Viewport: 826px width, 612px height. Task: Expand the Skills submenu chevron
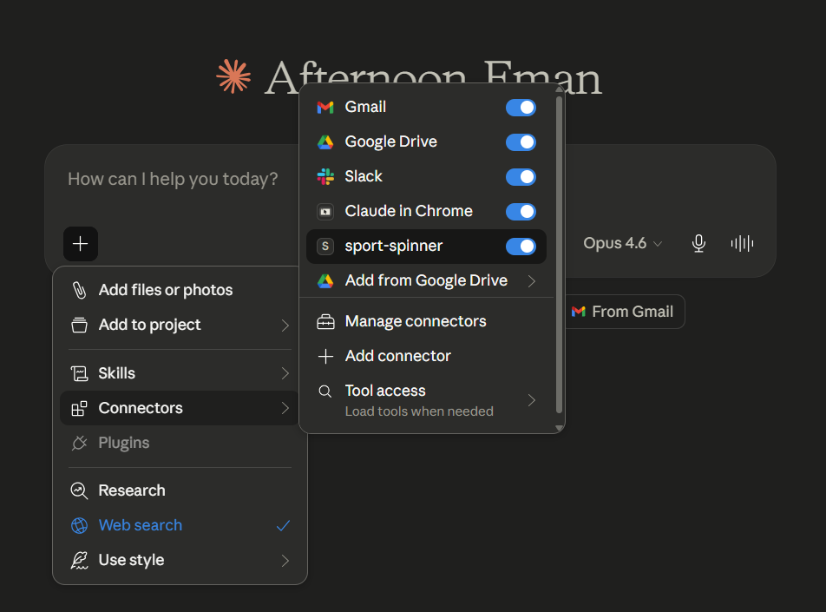pos(285,373)
